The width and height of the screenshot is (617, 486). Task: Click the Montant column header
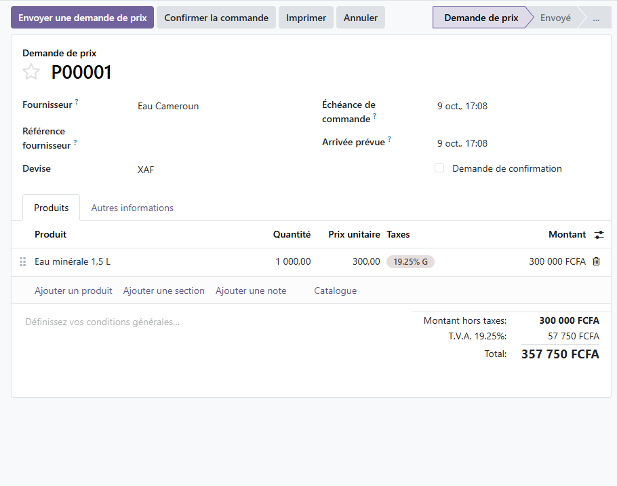[567, 234]
